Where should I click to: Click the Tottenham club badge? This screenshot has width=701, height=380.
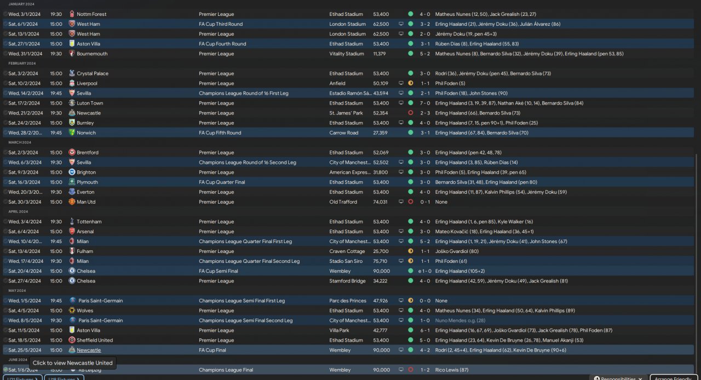tap(72, 221)
